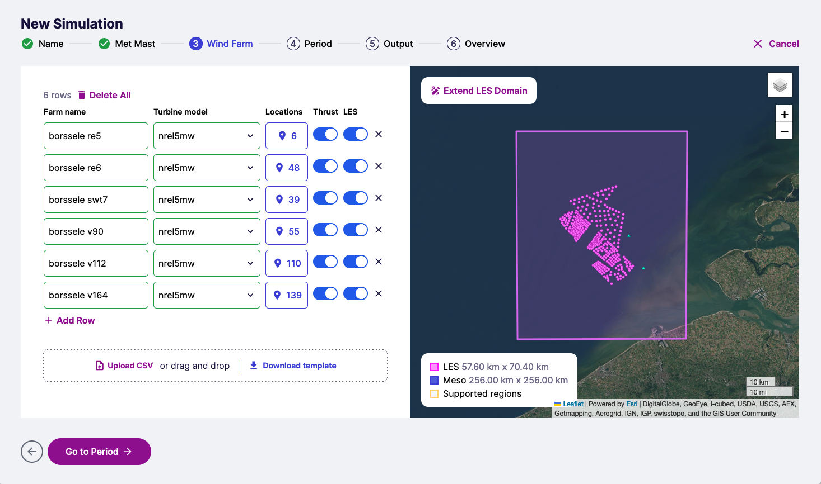Edit the borssele re6 farm name field
The height and width of the screenshot is (484, 821).
coord(96,168)
